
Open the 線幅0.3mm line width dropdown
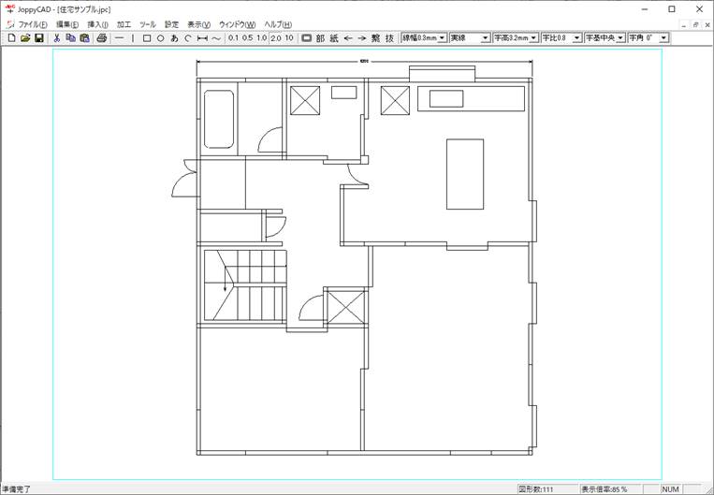point(442,38)
